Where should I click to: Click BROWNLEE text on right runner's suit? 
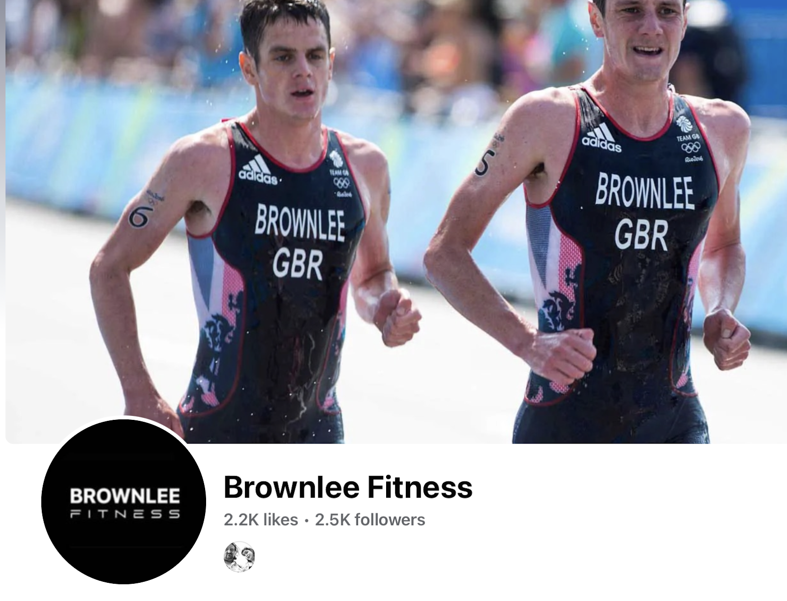(x=644, y=190)
